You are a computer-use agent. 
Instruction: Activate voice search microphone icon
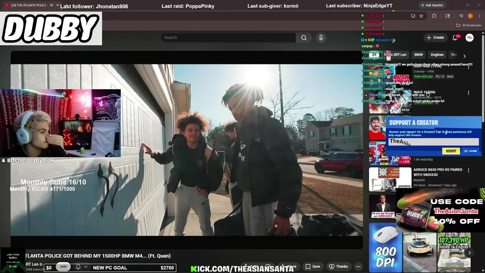pos(321,38)
